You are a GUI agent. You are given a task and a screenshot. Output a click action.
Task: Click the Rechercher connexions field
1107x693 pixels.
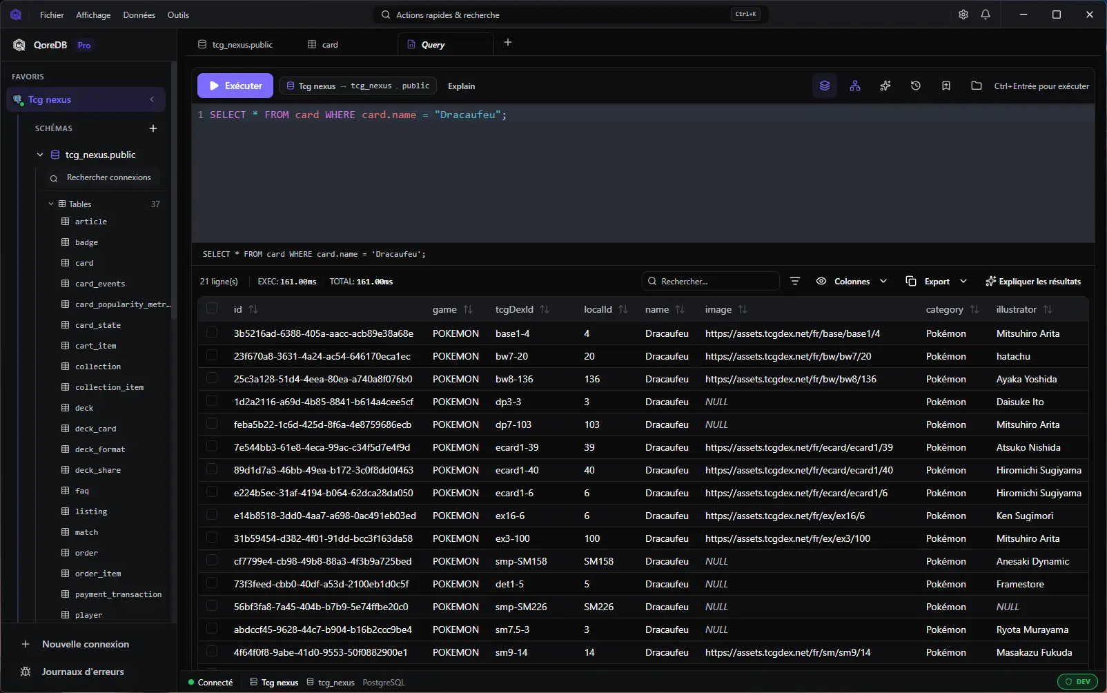[104, 177]
